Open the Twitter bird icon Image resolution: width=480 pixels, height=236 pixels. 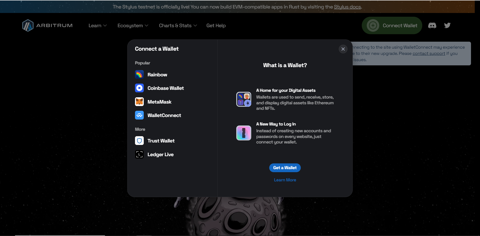tap(447, 25)
